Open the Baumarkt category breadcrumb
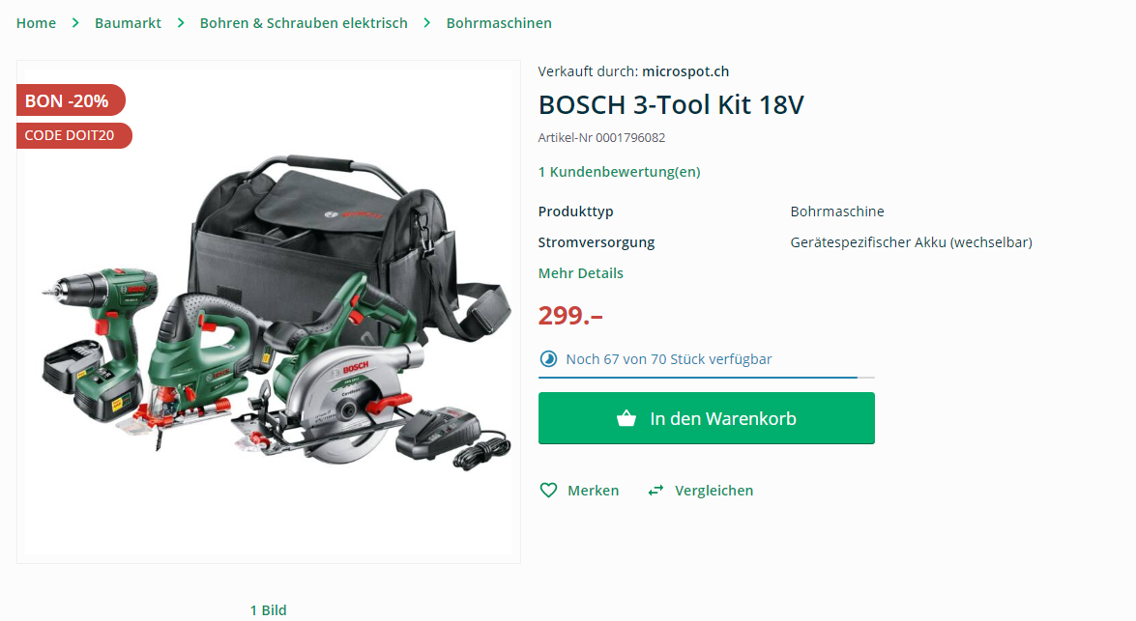The width and height of the screenshot is (1136, 621). 129,23
